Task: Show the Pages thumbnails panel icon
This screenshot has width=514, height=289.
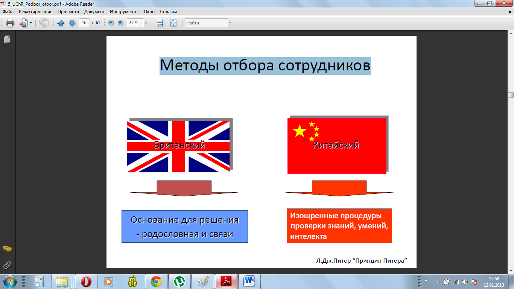Action: 7,39
